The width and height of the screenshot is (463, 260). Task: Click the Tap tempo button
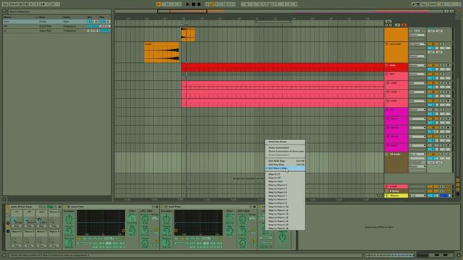point(5,4)
